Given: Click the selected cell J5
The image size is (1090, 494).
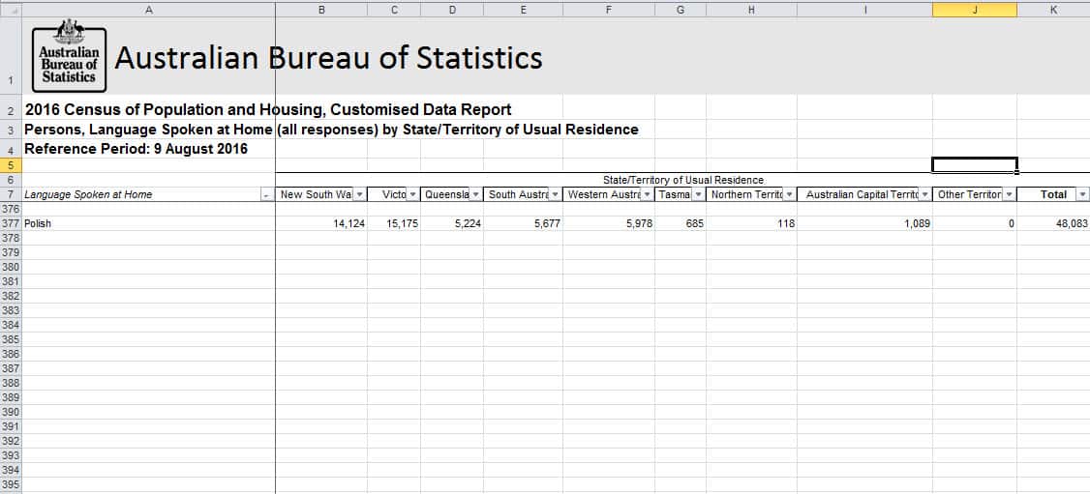Looking at the screenshot, I should [x=975, y=165].
